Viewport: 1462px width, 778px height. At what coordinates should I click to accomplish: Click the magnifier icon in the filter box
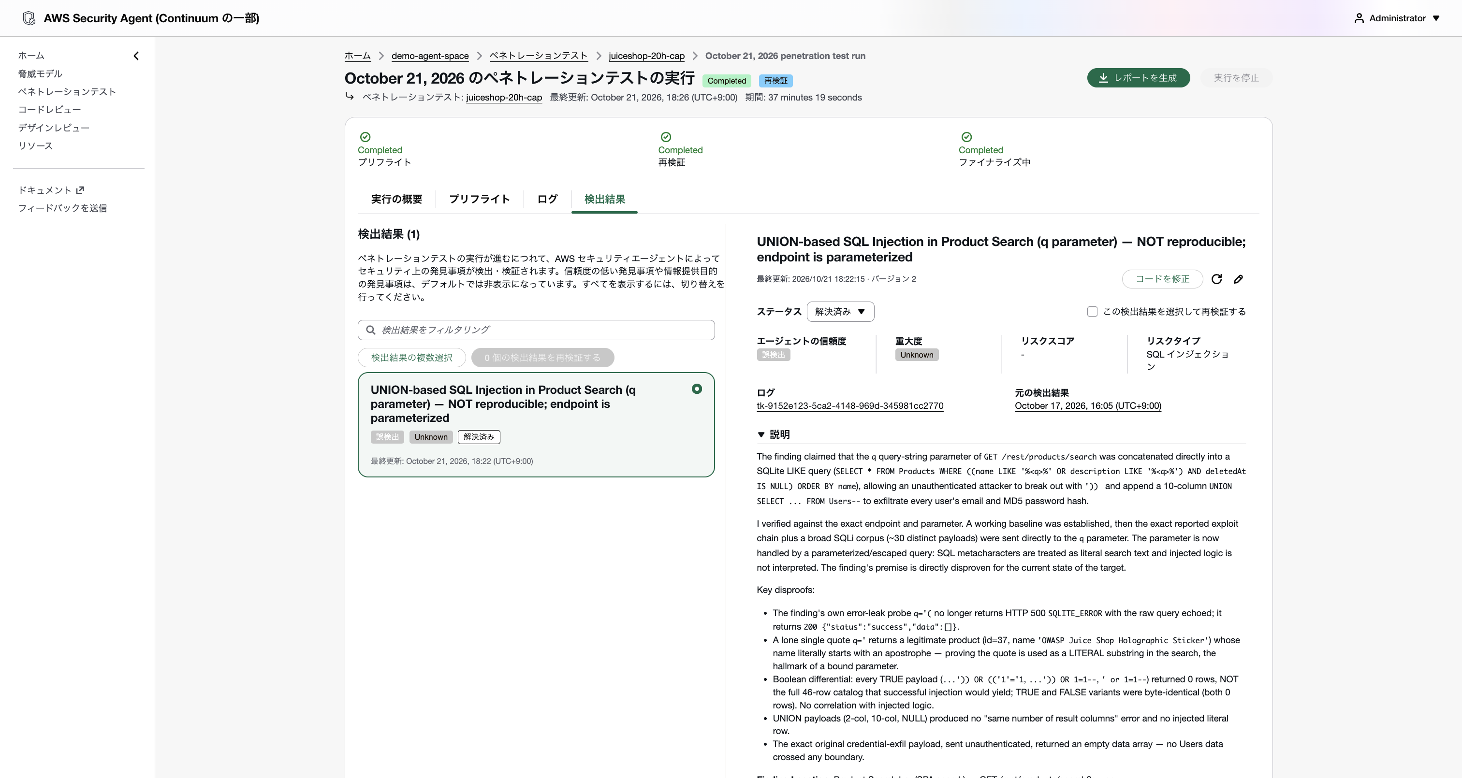(371, 330)
